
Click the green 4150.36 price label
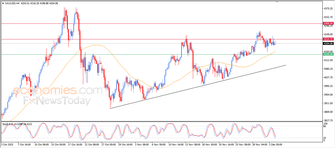[328, 54]
